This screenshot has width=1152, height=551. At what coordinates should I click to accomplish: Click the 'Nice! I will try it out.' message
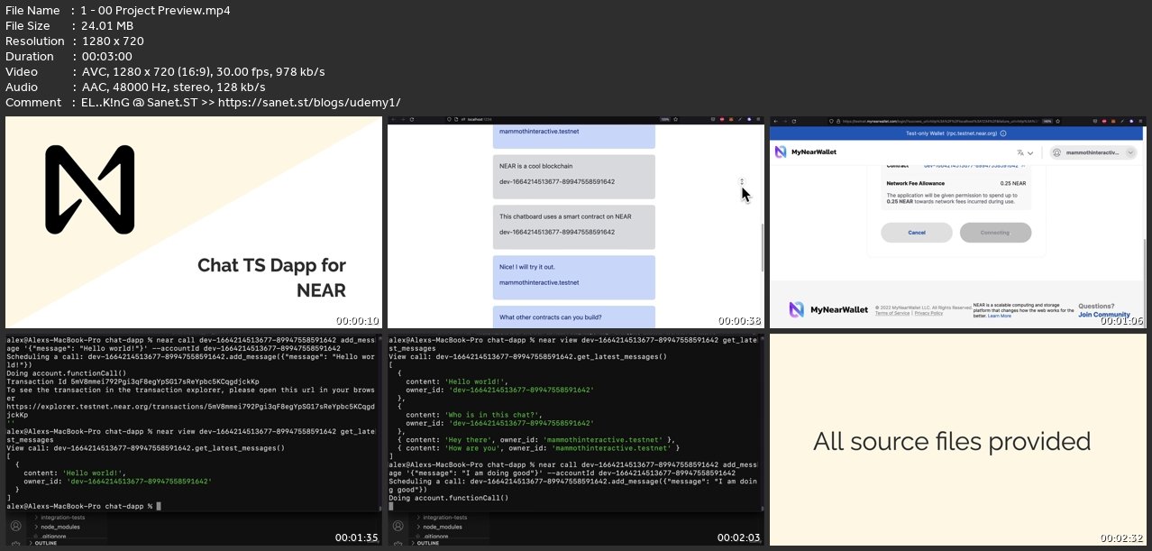pos(572,277)
